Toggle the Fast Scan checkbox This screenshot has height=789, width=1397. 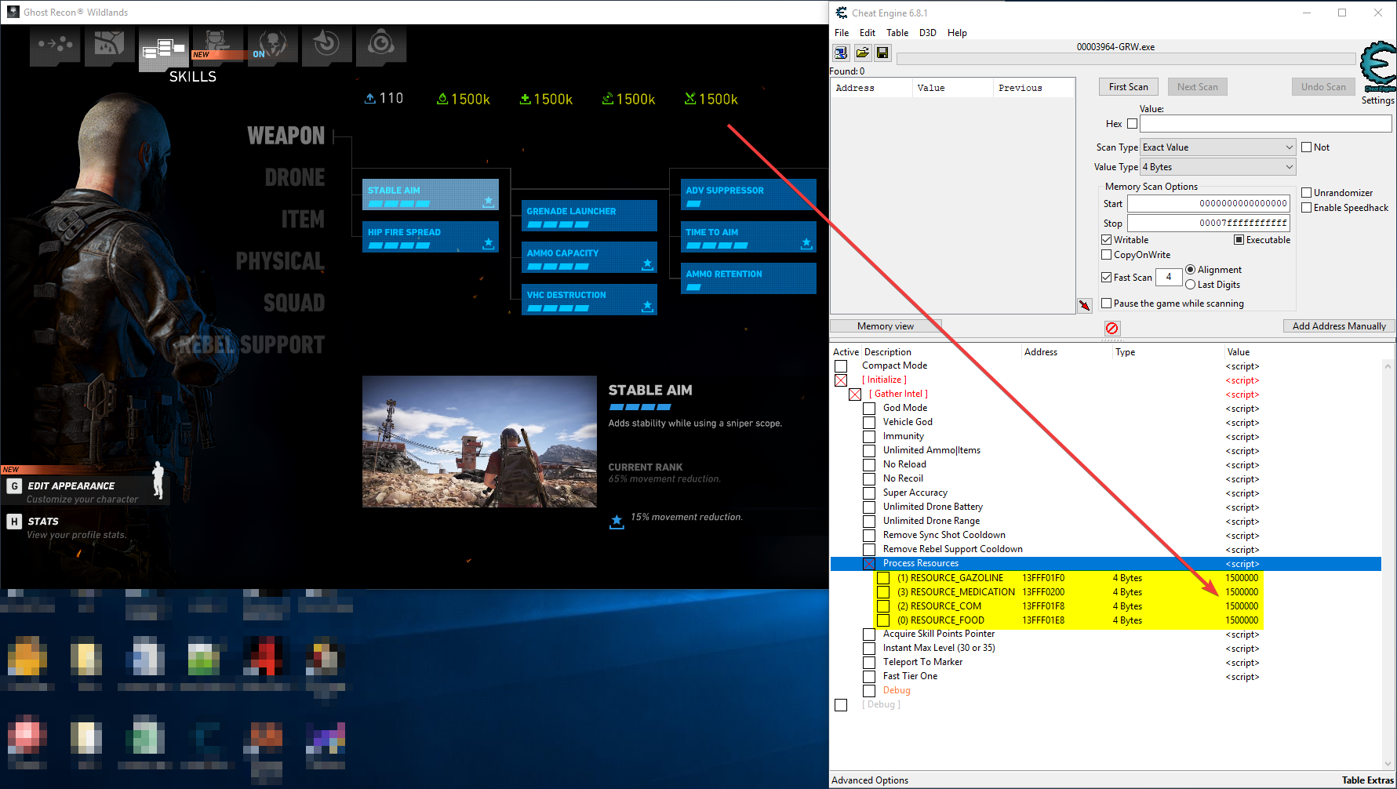coord(1107,278)
